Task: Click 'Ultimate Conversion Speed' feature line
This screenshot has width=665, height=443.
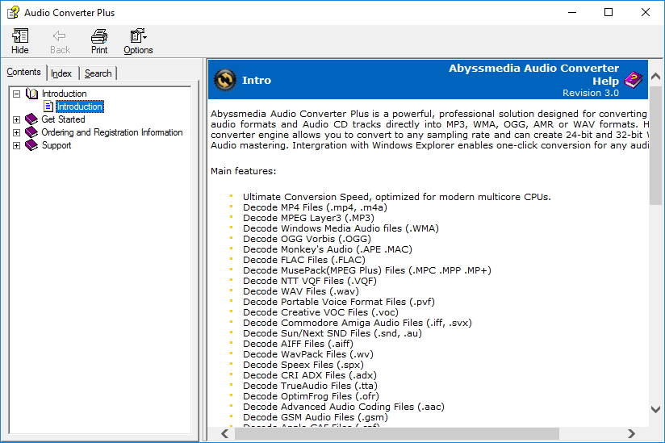Action: (397, 197)
